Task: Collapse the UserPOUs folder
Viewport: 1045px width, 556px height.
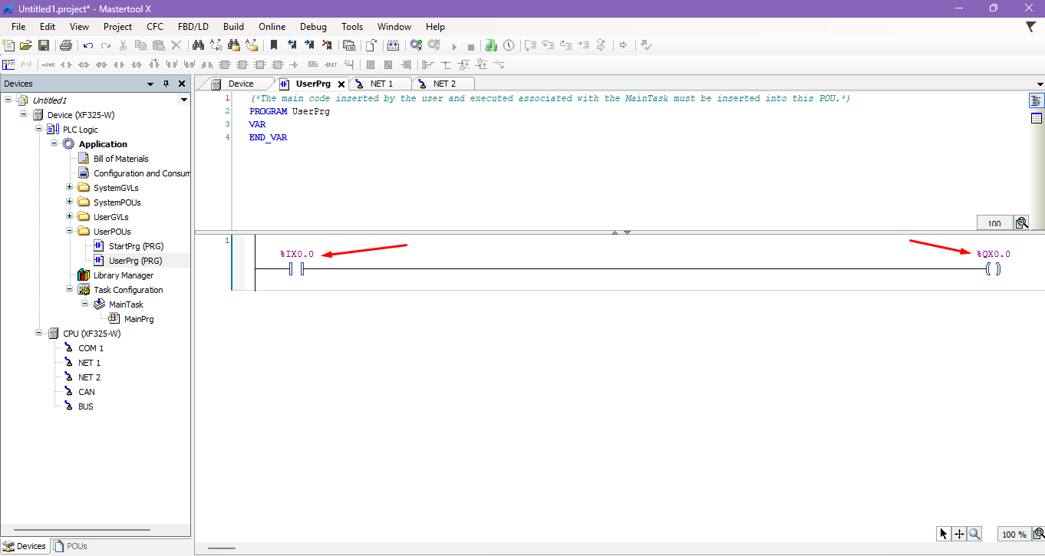Action: 69,232
